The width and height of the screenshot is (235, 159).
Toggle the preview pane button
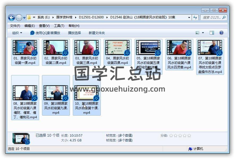tap(212, 33)
